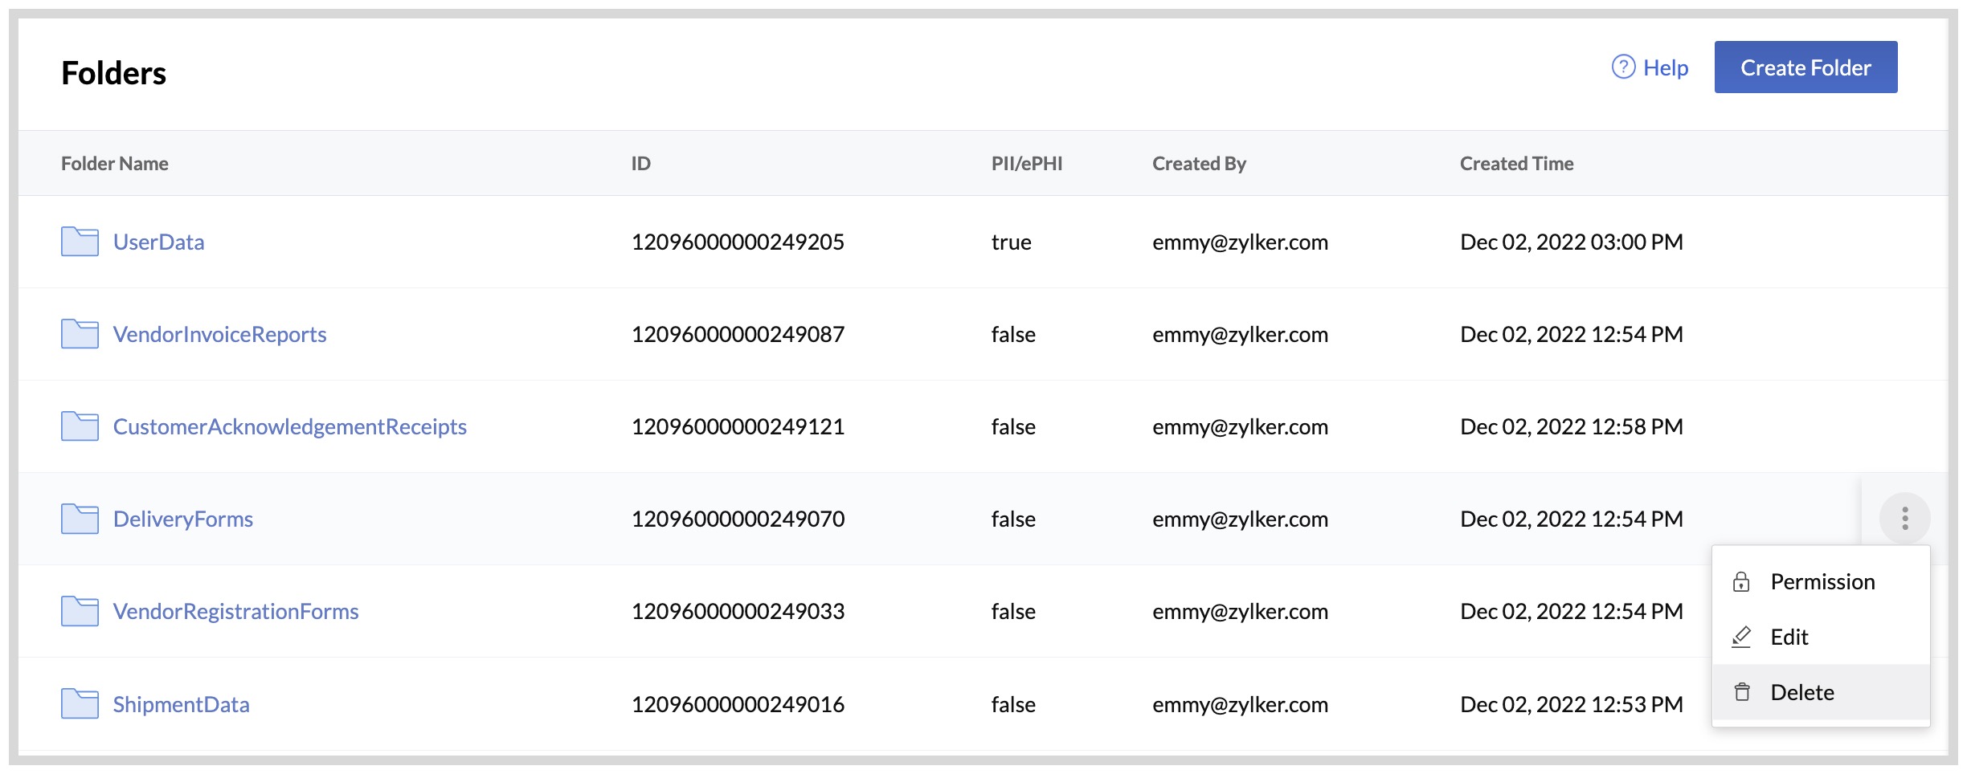This screenshot has height=774, width=1967.
Task: Open the UserData folder link
Action: [158, 242]
